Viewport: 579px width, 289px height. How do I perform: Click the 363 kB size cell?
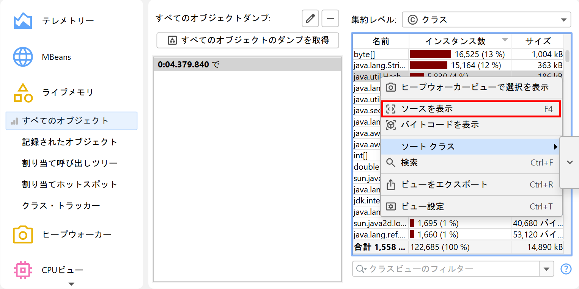point(538,65)
